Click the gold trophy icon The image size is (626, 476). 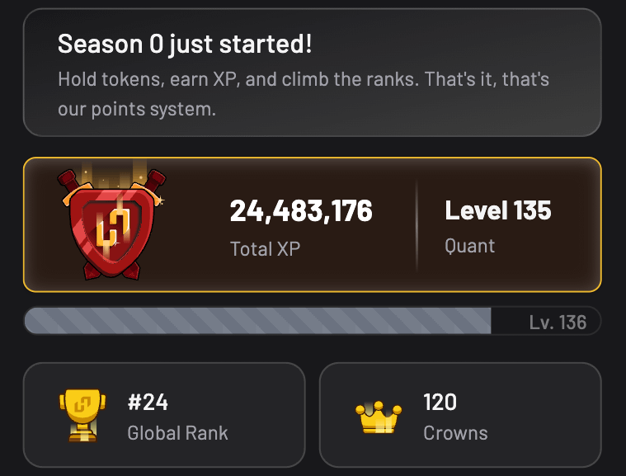(x=82, y=415)
